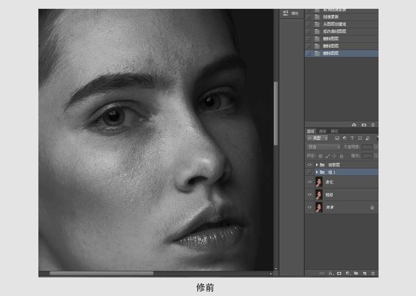416x296 pixels.
Task: Select the 从图层创建组 history state
Action: 335,24
